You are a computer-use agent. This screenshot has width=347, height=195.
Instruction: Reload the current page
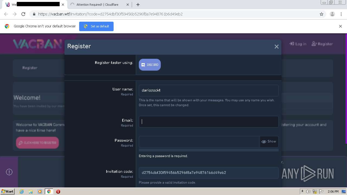(x=23, y=14)
